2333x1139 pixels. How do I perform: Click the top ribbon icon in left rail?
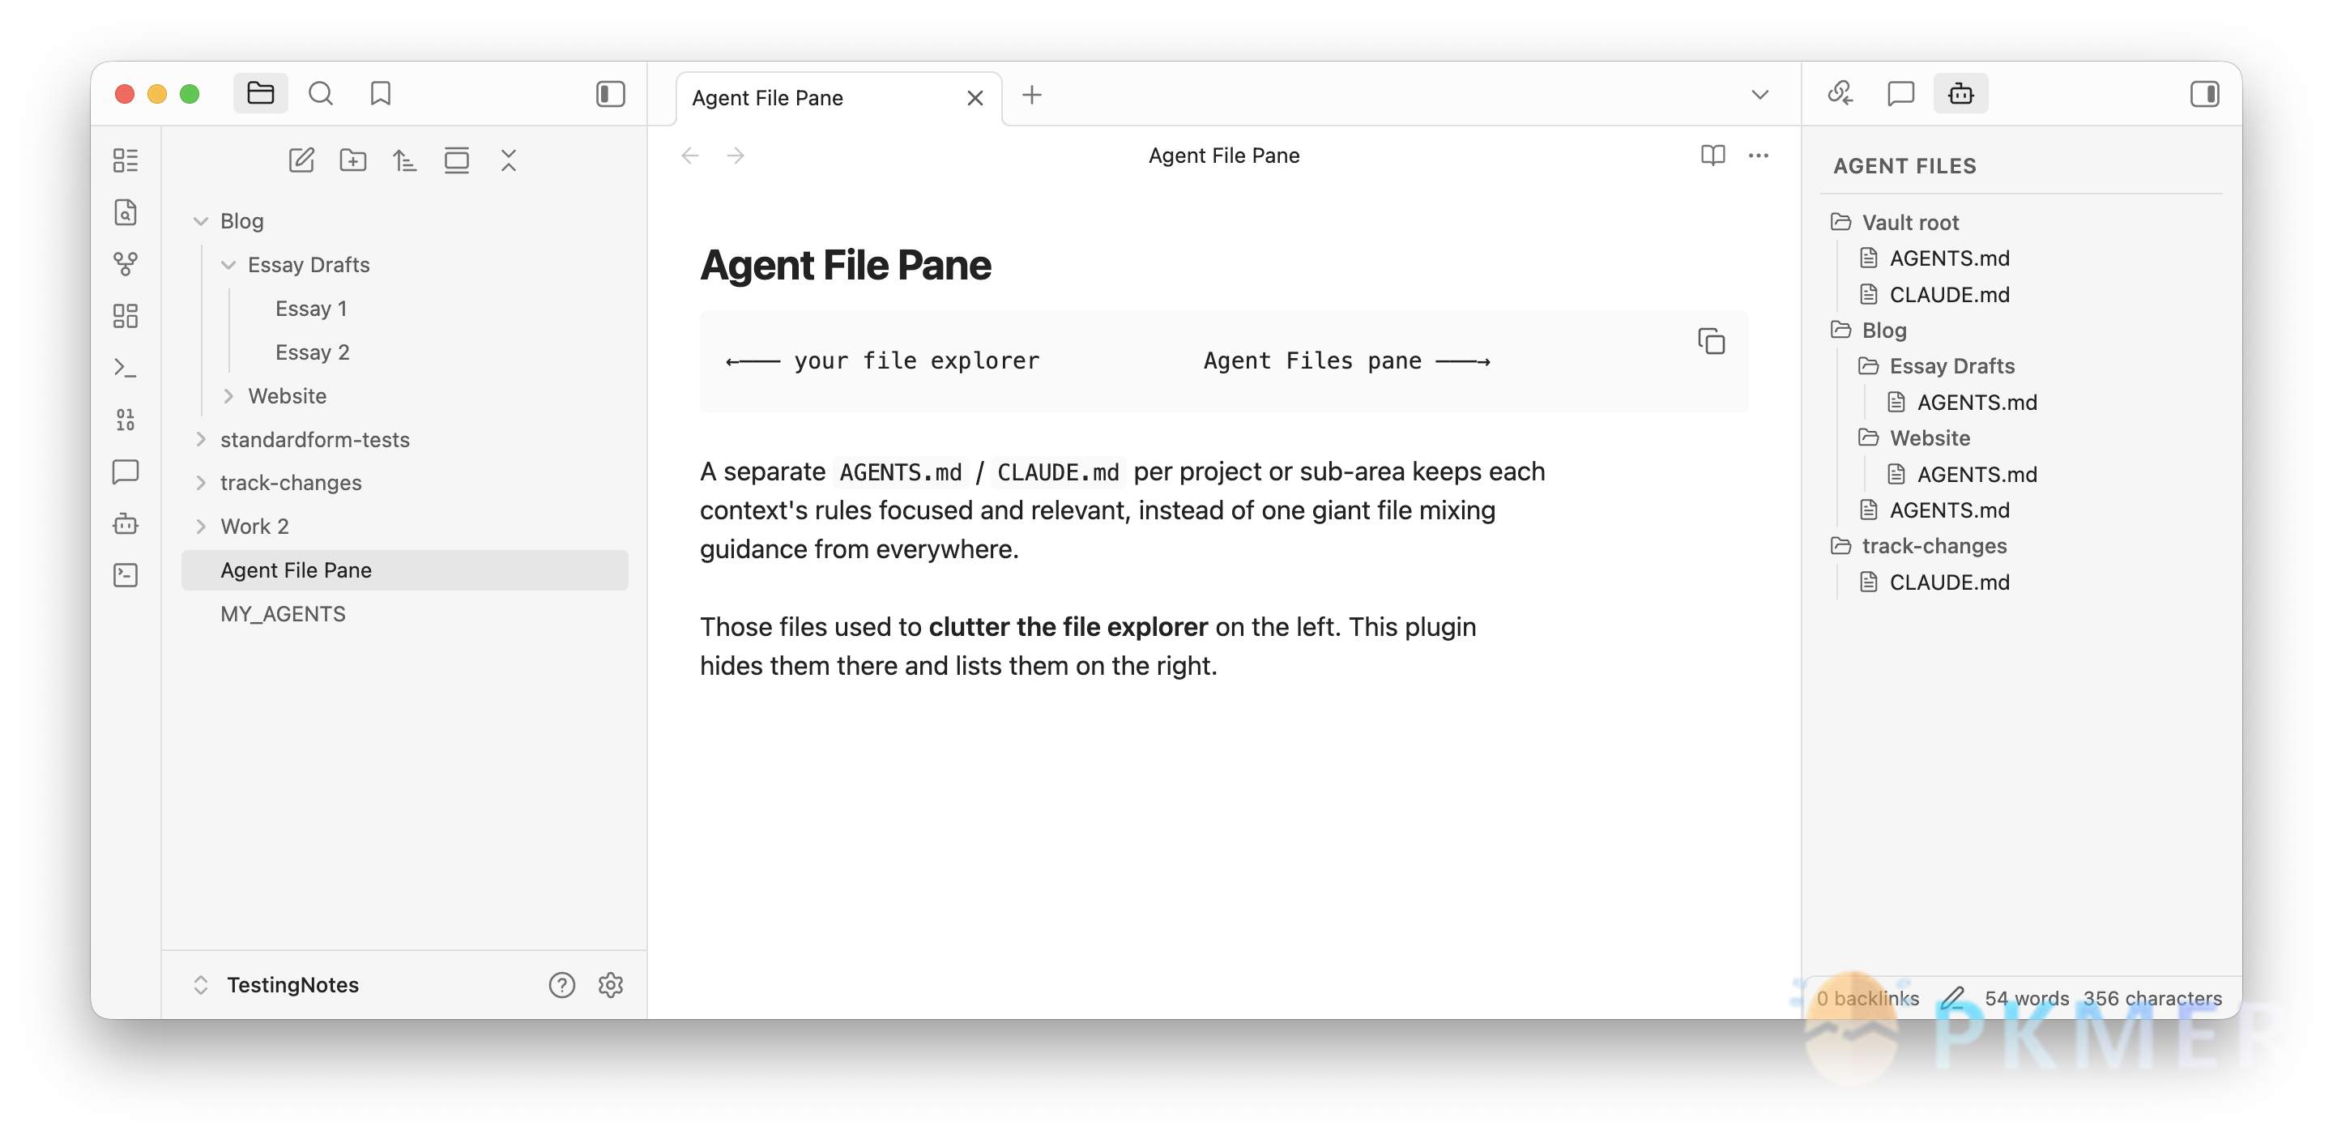[x=125, y=160]
